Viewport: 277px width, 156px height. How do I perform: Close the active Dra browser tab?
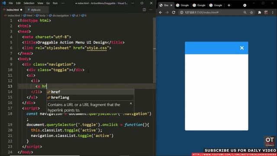click(x=171, y=5)
